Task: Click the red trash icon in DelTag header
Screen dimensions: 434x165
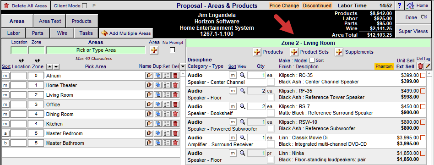Action: click(420, 66)
